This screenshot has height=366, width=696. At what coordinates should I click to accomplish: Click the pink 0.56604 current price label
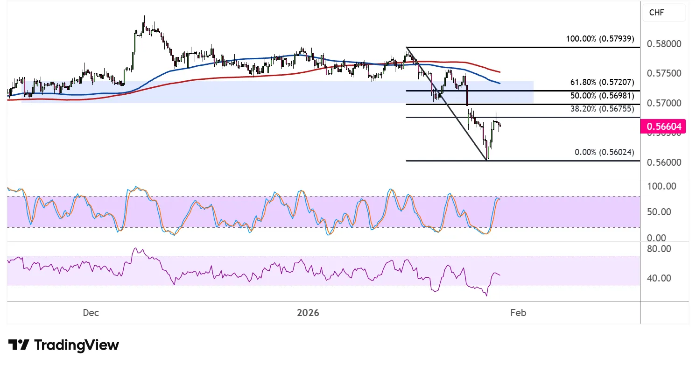click(x=663, y=126)
